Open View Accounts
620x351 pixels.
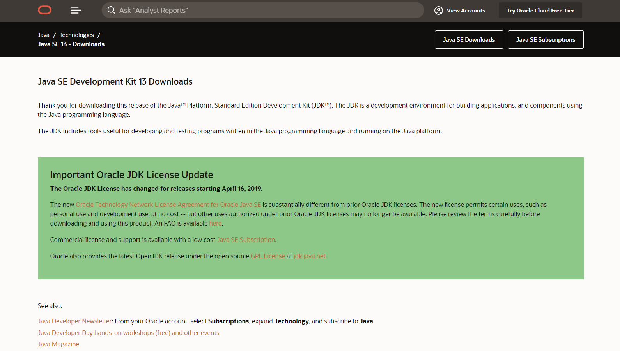coord(460,11)
